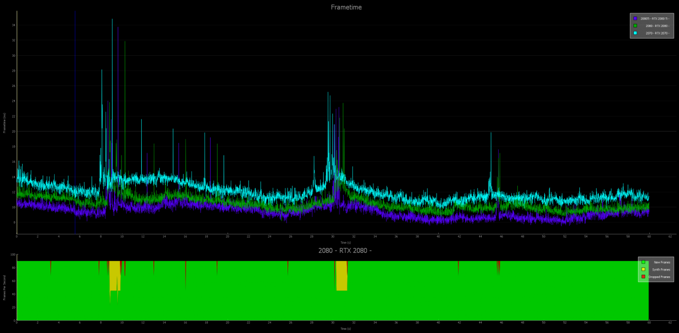
Task: Click the 'Synth Frames' legend text
Action: coord(661,269)
